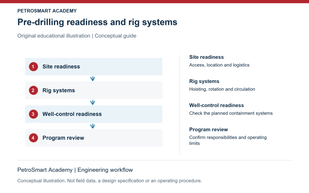Select the 'Well-control readiness' step box label

point(72,114)
